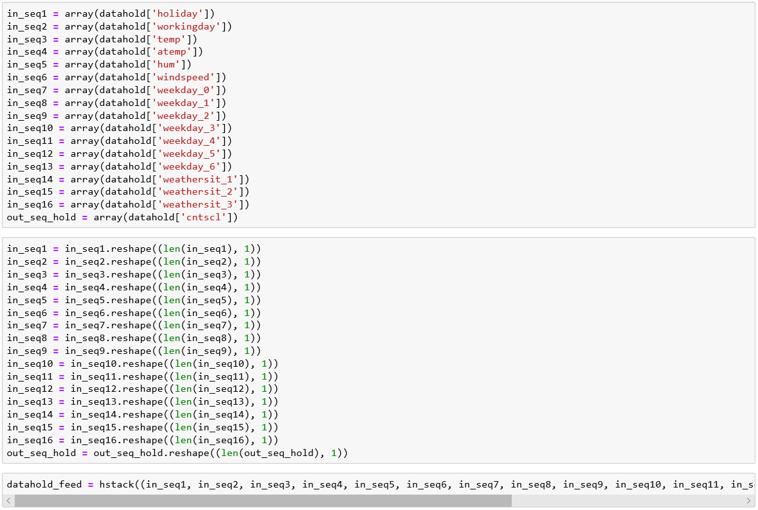Screen dimensions: 758x510
Task: Click the 'windspeed' string
Action: click(x=184, y=77)
